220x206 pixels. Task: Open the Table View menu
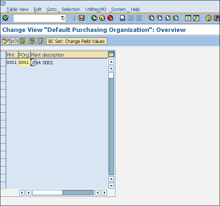tap(18, 10)
